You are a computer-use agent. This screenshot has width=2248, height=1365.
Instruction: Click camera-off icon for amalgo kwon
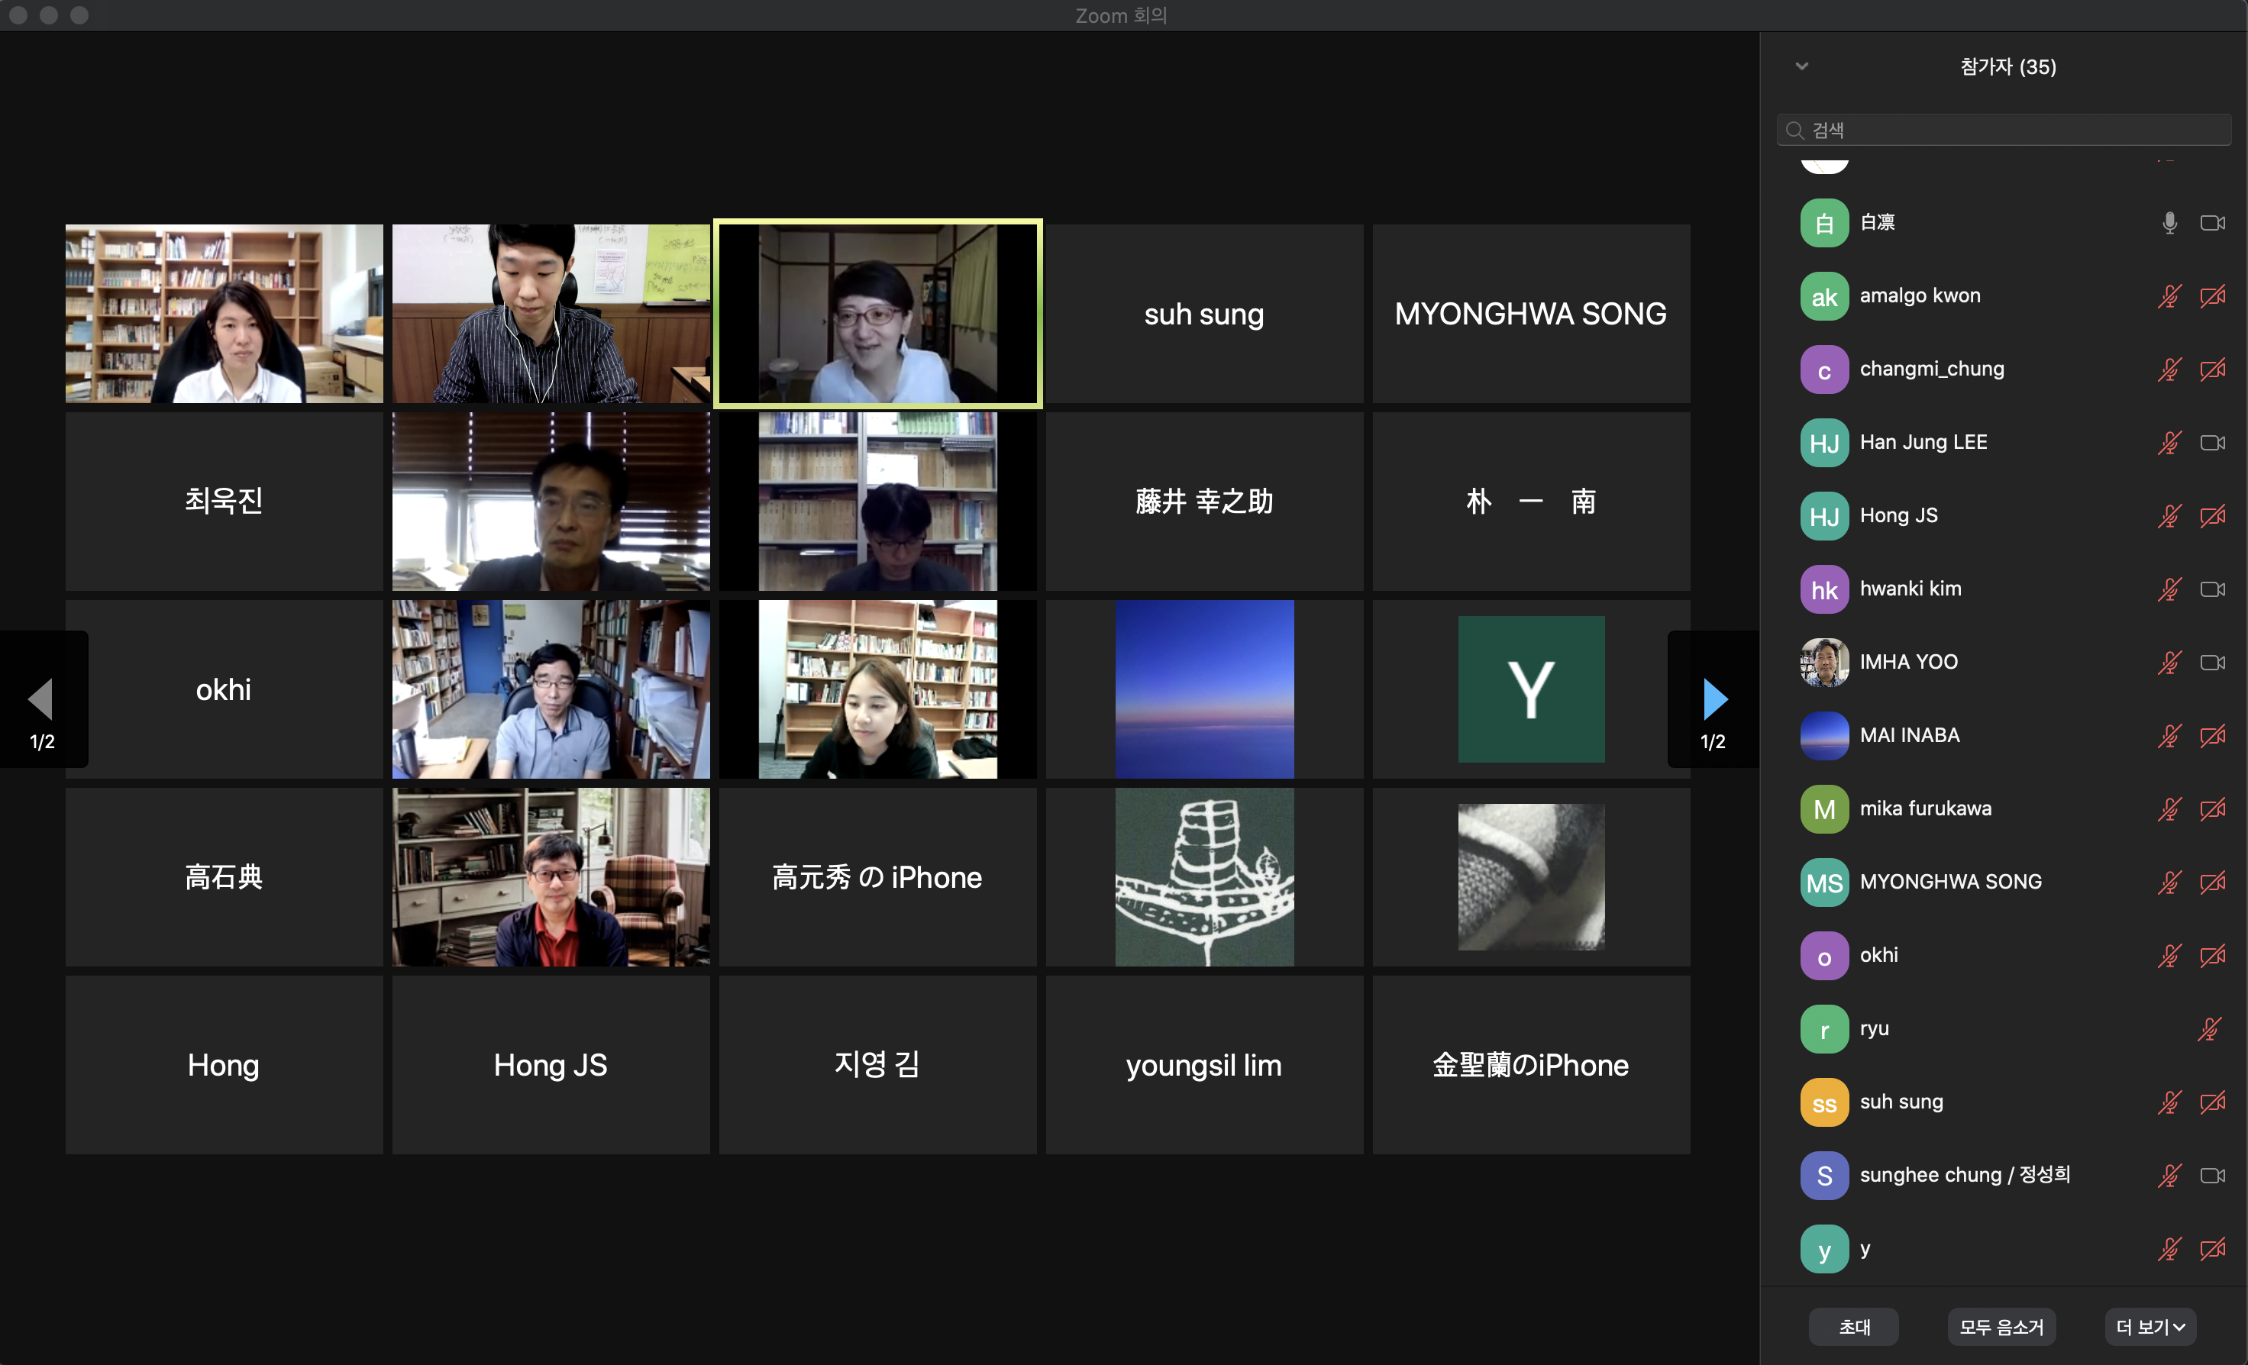click(x=2212, y=295)
